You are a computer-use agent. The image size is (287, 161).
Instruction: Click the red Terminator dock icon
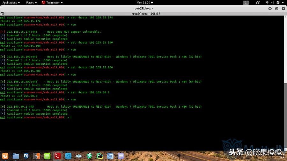click(58, 156)
